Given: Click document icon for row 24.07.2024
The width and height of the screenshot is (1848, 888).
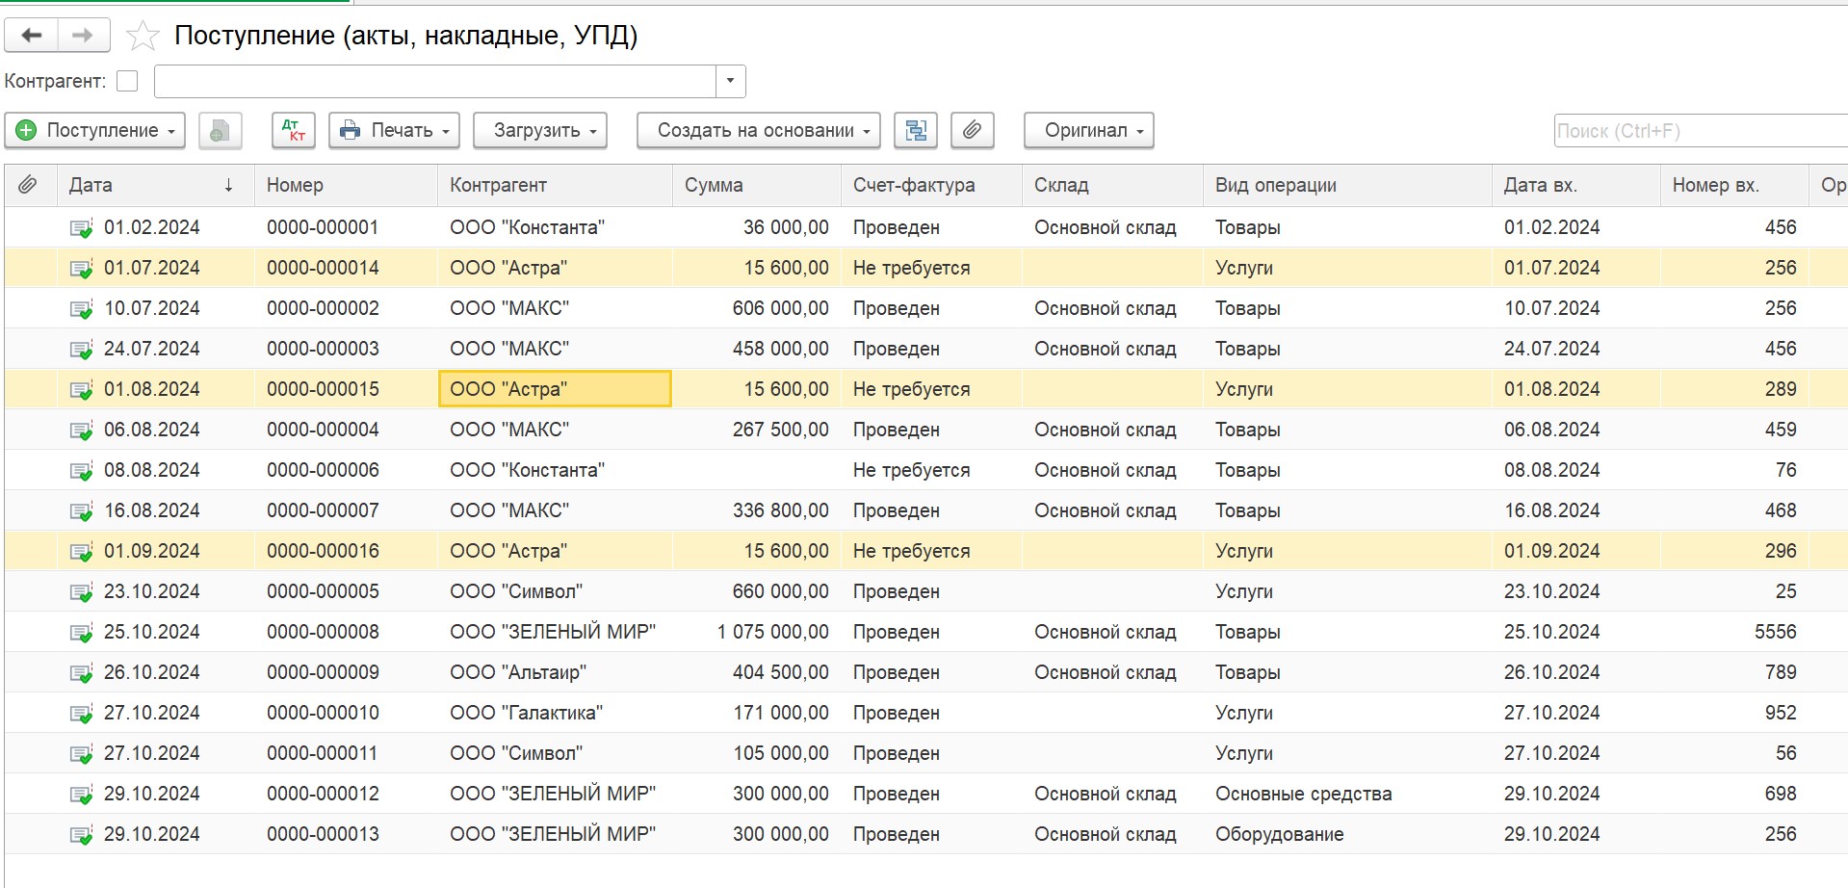Looking at the screenshot, I should pyautogui.click(x=81, y=350).
